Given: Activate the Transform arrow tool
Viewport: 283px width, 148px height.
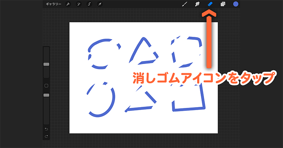Looking at the screenshot, I should [x=100, y=4].
